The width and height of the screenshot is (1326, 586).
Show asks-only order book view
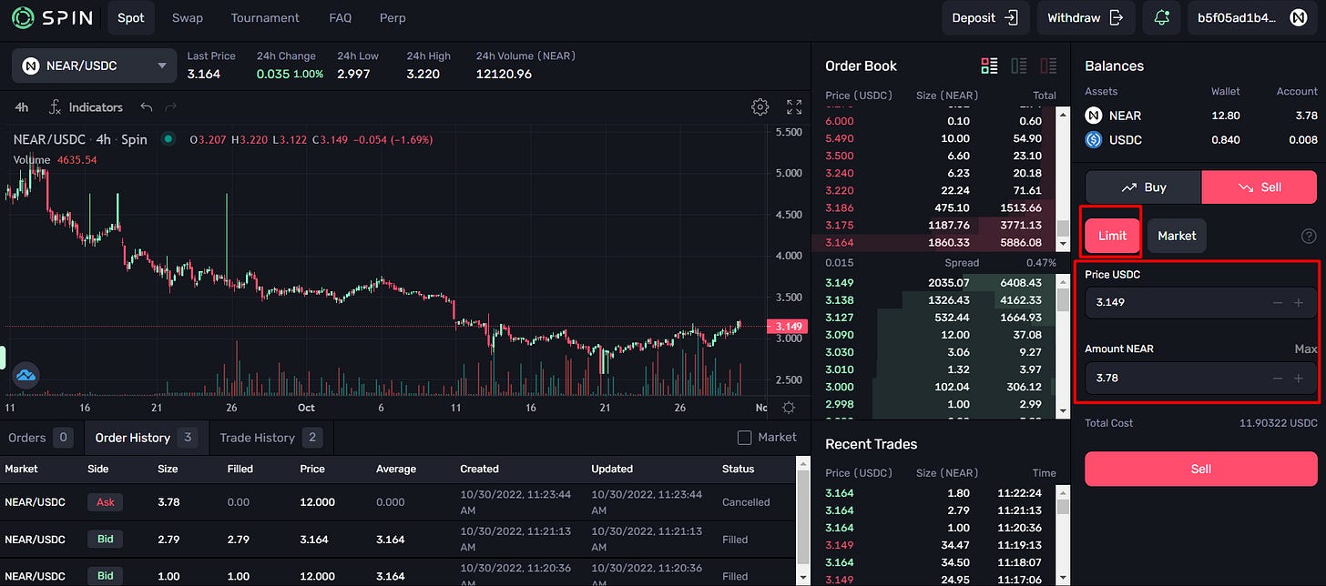click(x=1048, y=66)
